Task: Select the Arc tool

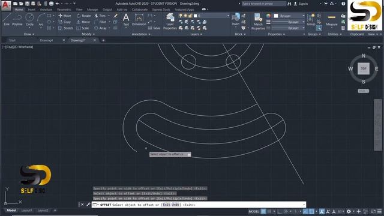Action: pyautogui.click(x=41, y=20)
